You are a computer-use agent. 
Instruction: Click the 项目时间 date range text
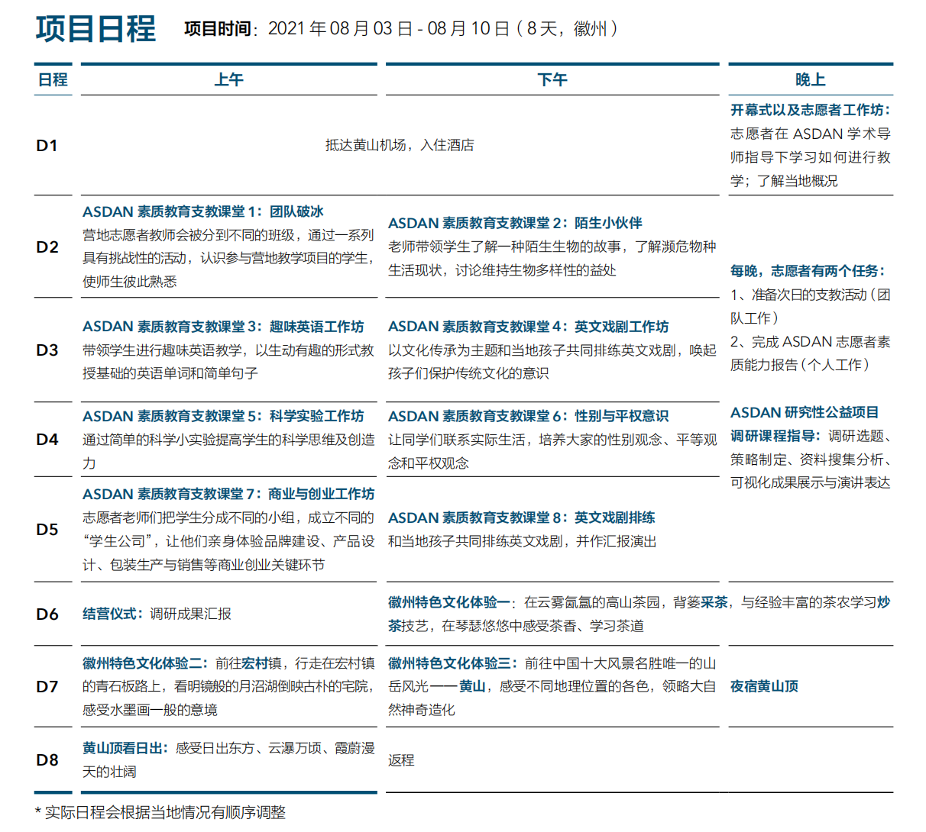[401, 29]
